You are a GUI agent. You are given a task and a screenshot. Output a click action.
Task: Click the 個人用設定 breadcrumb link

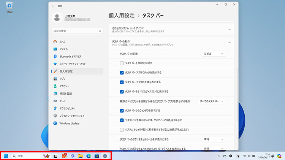coord(121,16)
